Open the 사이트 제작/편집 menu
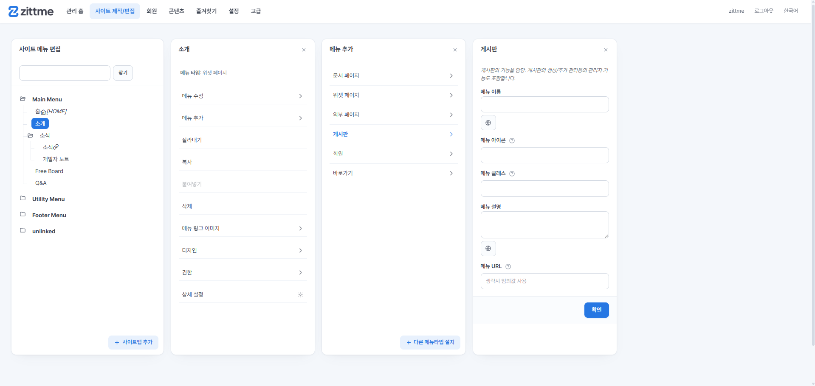Screen dimensions: 815x386 (x=115, y=11)
